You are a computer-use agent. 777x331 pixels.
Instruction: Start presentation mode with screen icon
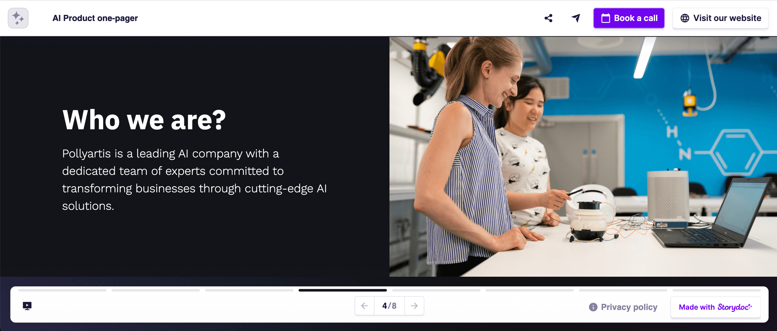pos(27,306)
